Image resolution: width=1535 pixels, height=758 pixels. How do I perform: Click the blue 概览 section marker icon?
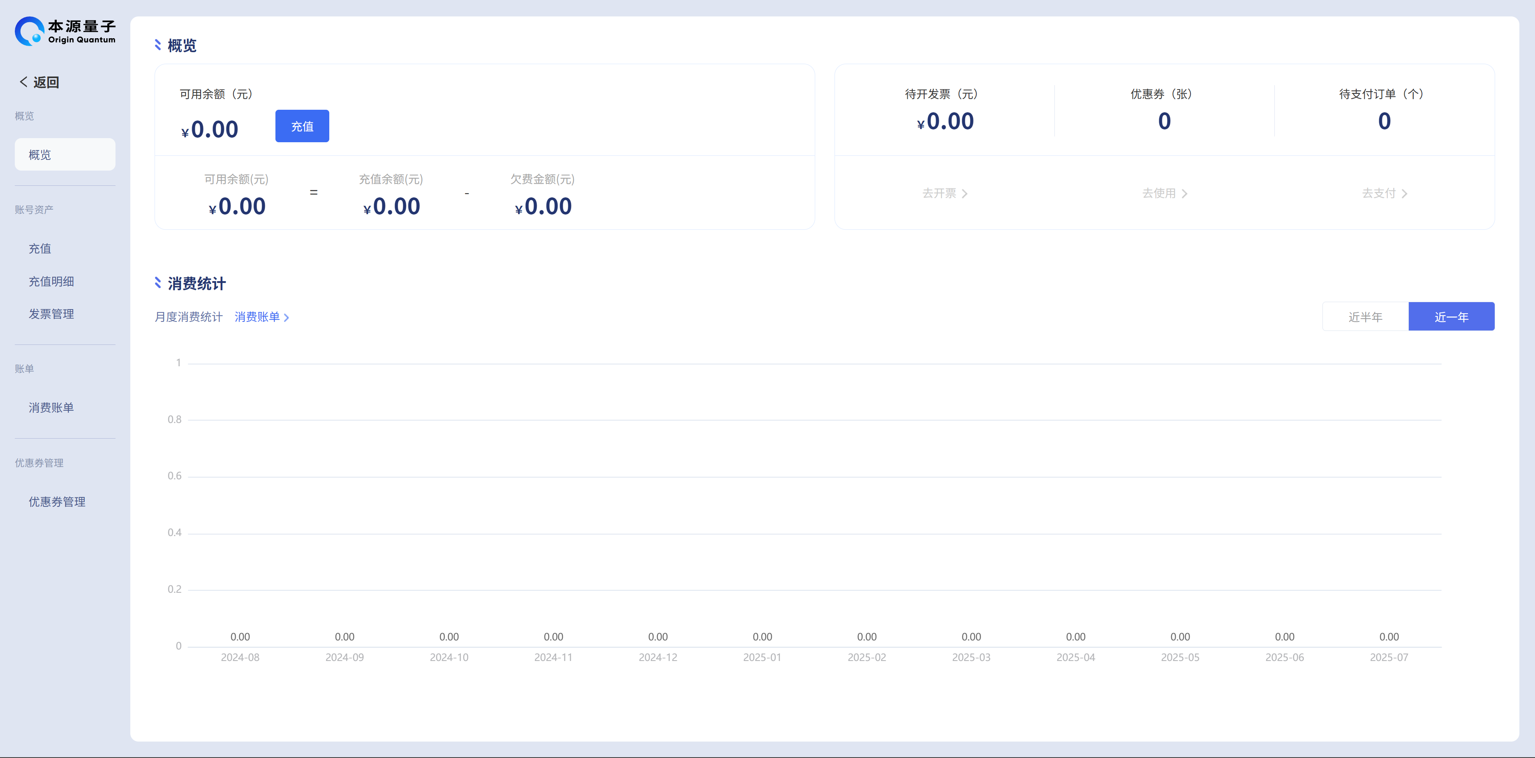click(158, 45)
